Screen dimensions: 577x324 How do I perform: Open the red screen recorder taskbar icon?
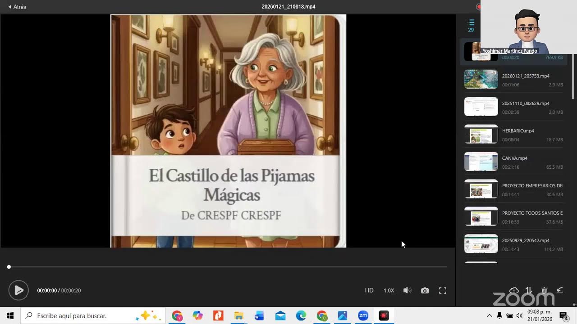click(384, 316)
